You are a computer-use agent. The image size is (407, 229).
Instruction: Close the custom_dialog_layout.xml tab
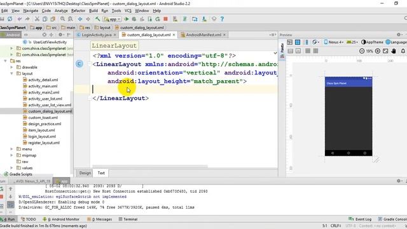tap(174, 35)
